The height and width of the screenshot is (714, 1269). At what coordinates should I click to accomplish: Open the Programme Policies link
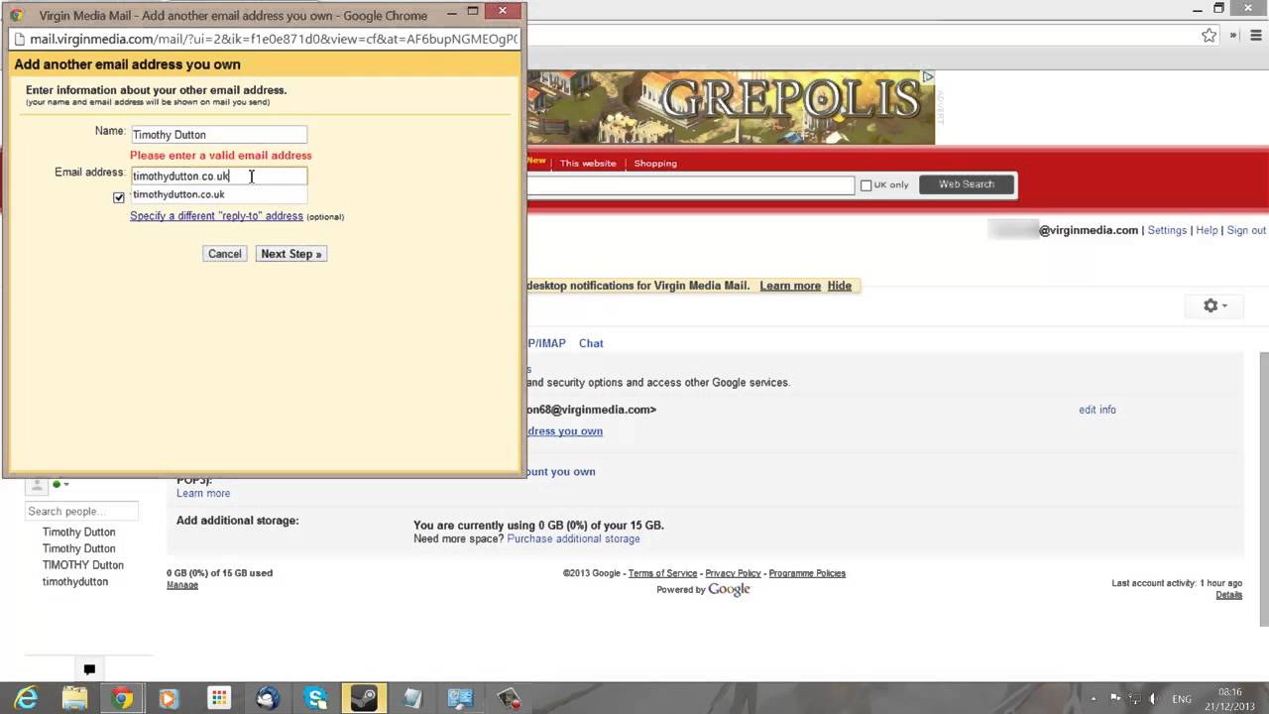[807, 573]
